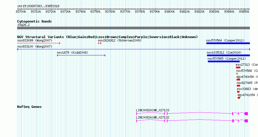The width and height of the screenshot is (258, 137).
Task: Click the DGV Structural Variants track title
Action: click(108, 37)
